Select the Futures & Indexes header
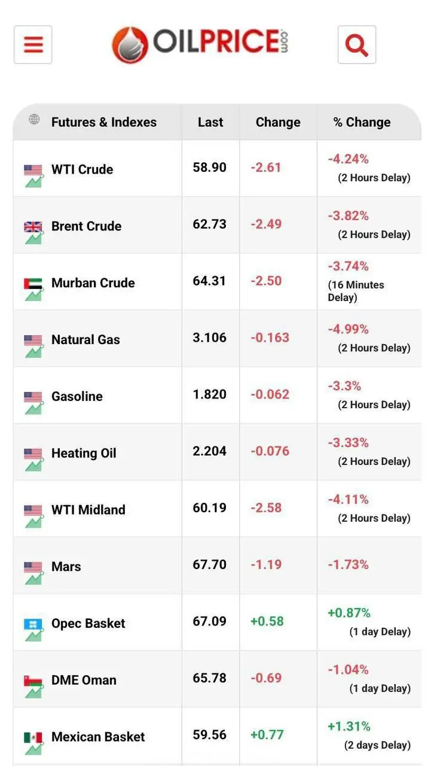This screenshot has width=434, height=766. pyautogui.click(x=103, y=122)
